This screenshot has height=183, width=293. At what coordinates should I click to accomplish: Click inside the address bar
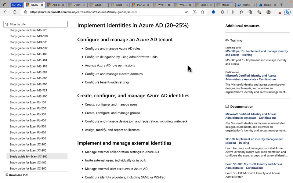[92, 12]
